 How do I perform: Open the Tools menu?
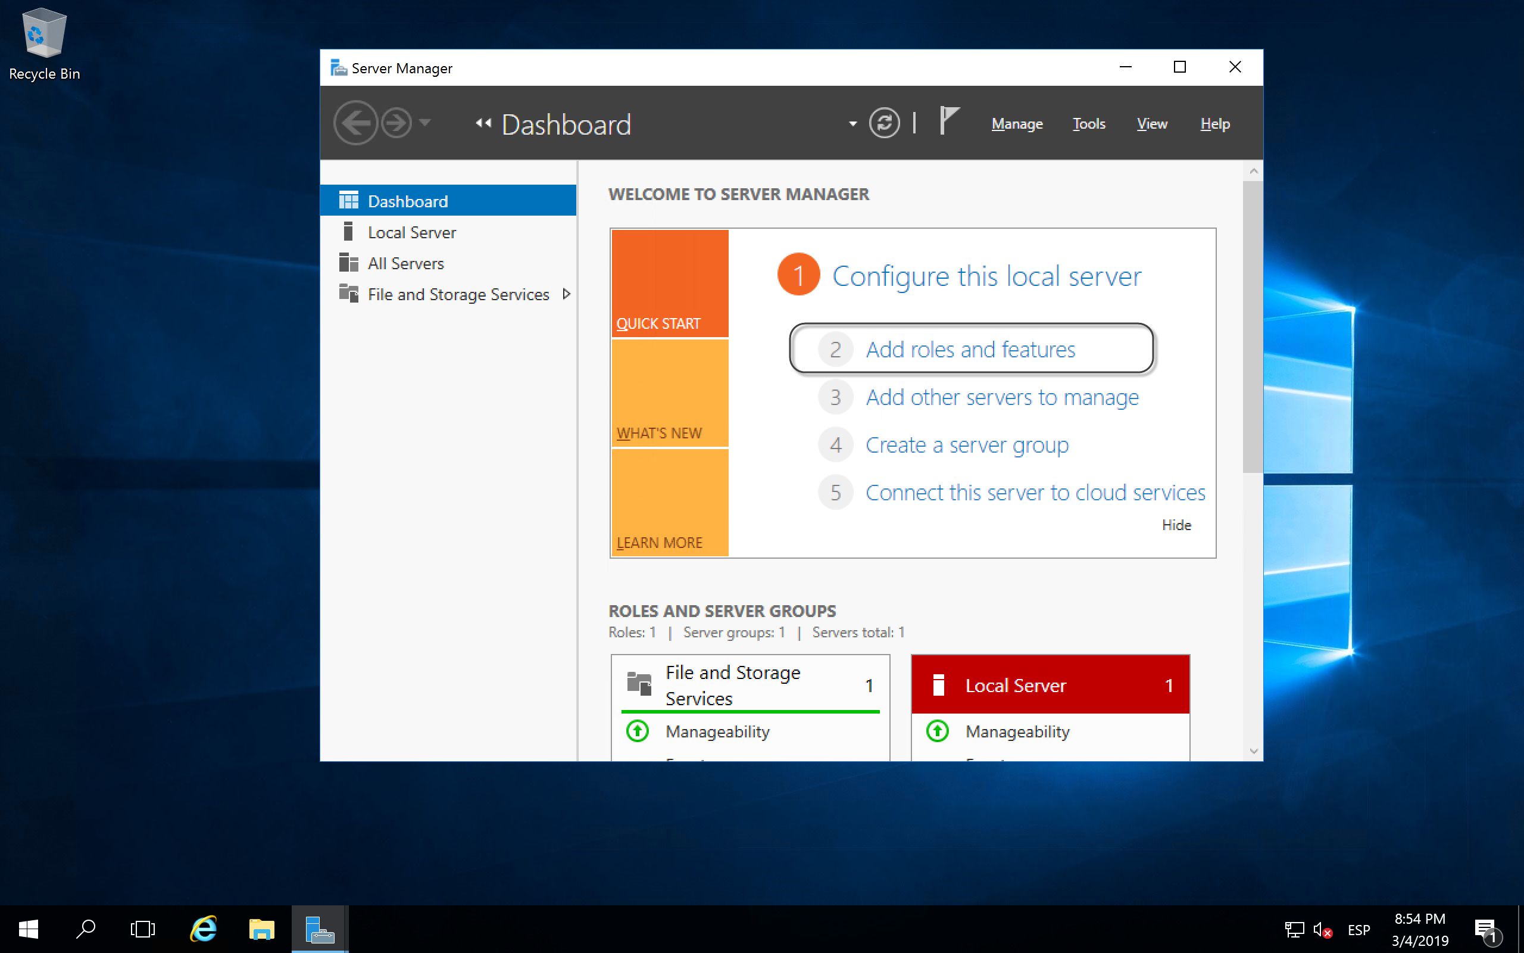1089,123
